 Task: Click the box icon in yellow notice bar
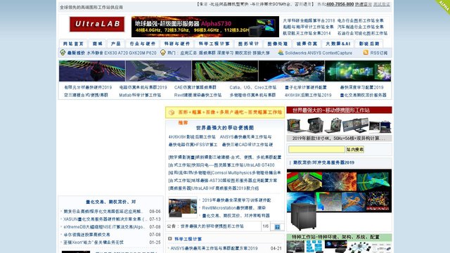coord(172,112)
